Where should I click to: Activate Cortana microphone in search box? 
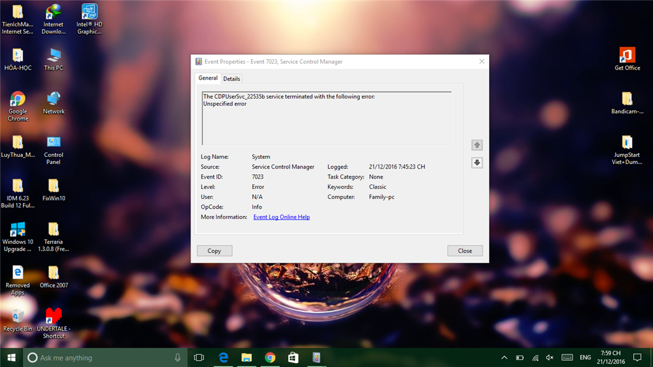(177, 357)
